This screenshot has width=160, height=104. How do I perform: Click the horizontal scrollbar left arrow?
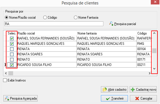[6, 73]
